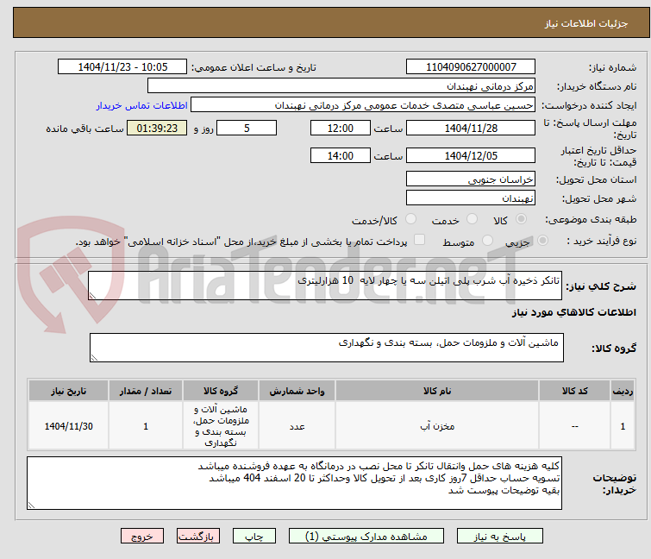Screen dimensions: 651x559
Task: Click the گروه کالا column header in table
Action: [221, 391]
